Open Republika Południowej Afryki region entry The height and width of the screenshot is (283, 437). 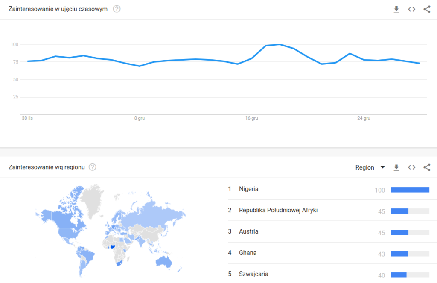pyautogui.click(x=278, y=210)
